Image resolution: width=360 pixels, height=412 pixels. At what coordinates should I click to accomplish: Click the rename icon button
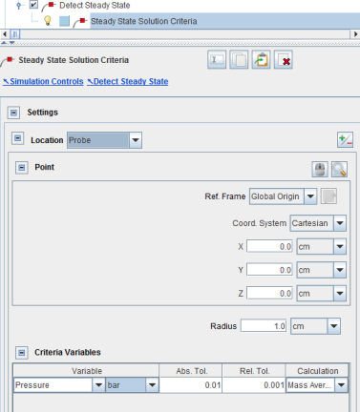(x=217, y=59)
